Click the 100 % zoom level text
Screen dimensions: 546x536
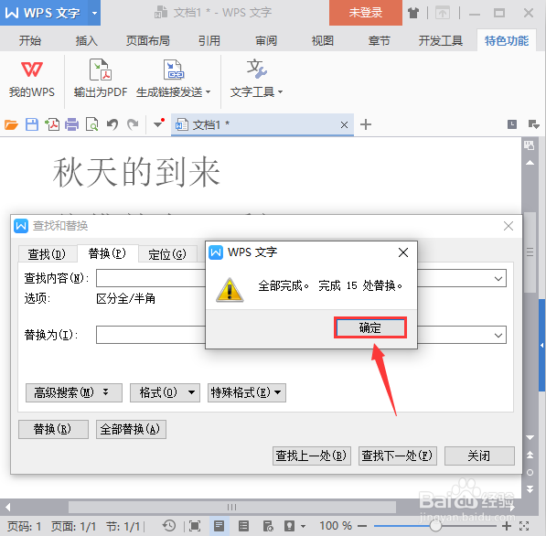point(336,526)
